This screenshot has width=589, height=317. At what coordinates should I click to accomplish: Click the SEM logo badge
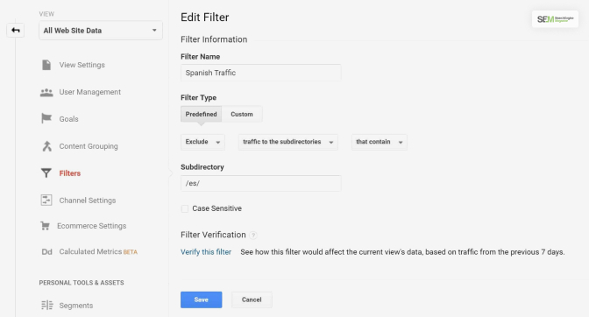555,19
